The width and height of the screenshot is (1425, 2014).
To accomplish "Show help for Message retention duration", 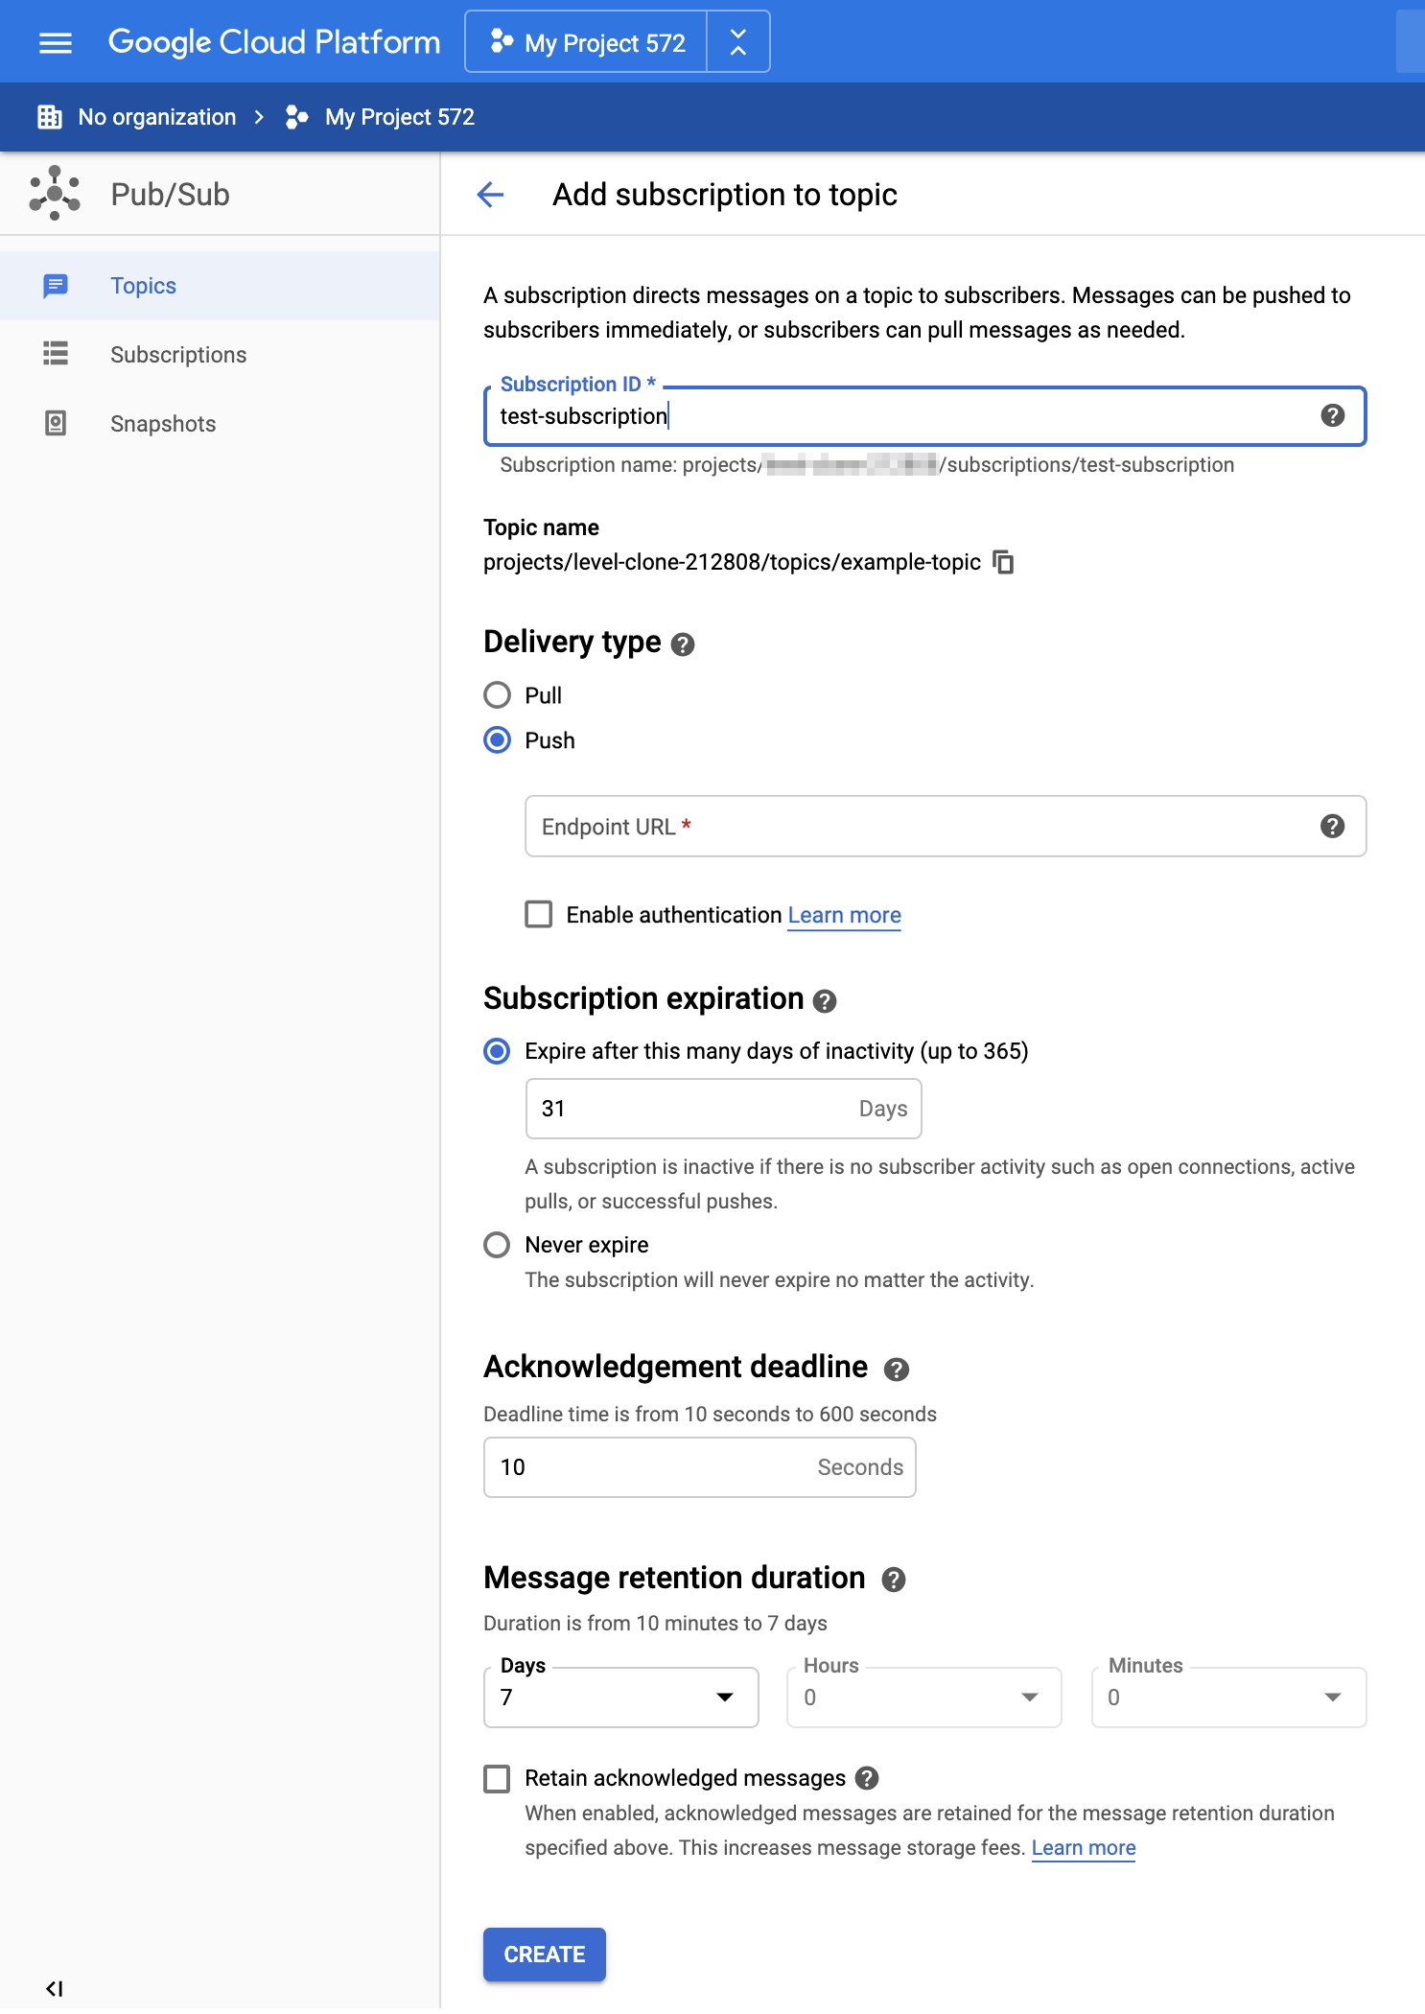I will point(894,1580).
